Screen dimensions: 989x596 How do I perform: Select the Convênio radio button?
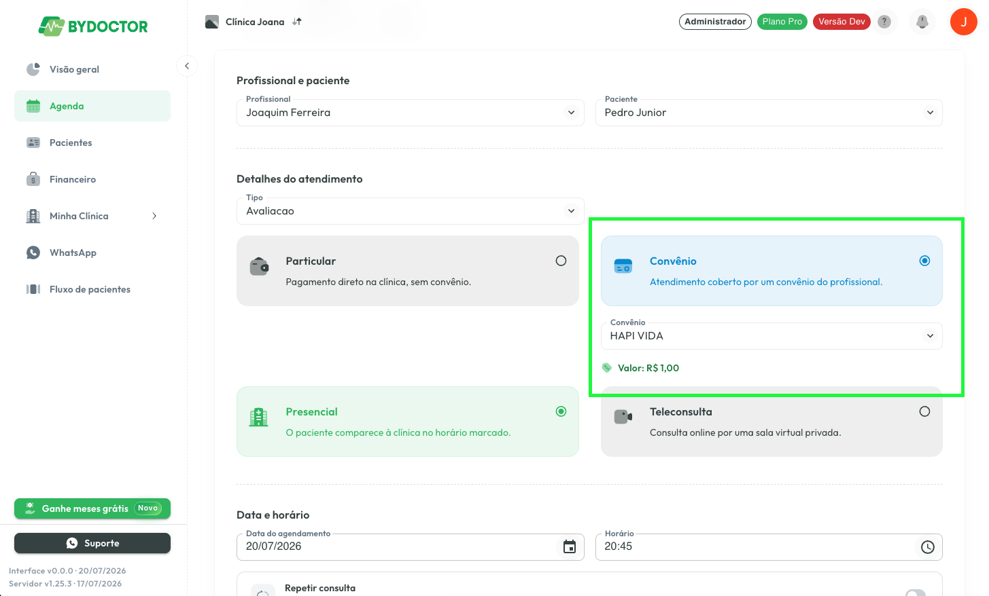pyautogui.click(x=924, y=261)
